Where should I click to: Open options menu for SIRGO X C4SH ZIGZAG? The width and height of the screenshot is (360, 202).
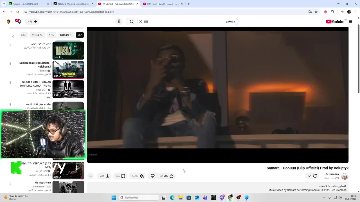point(10,82)
